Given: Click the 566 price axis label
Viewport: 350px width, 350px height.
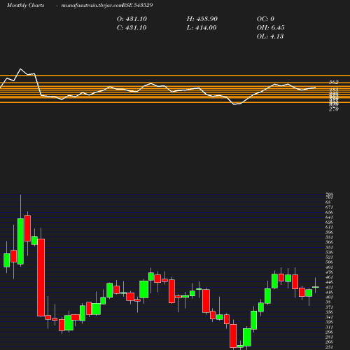Looking at the screenshot, I should (x=329, y=242).
